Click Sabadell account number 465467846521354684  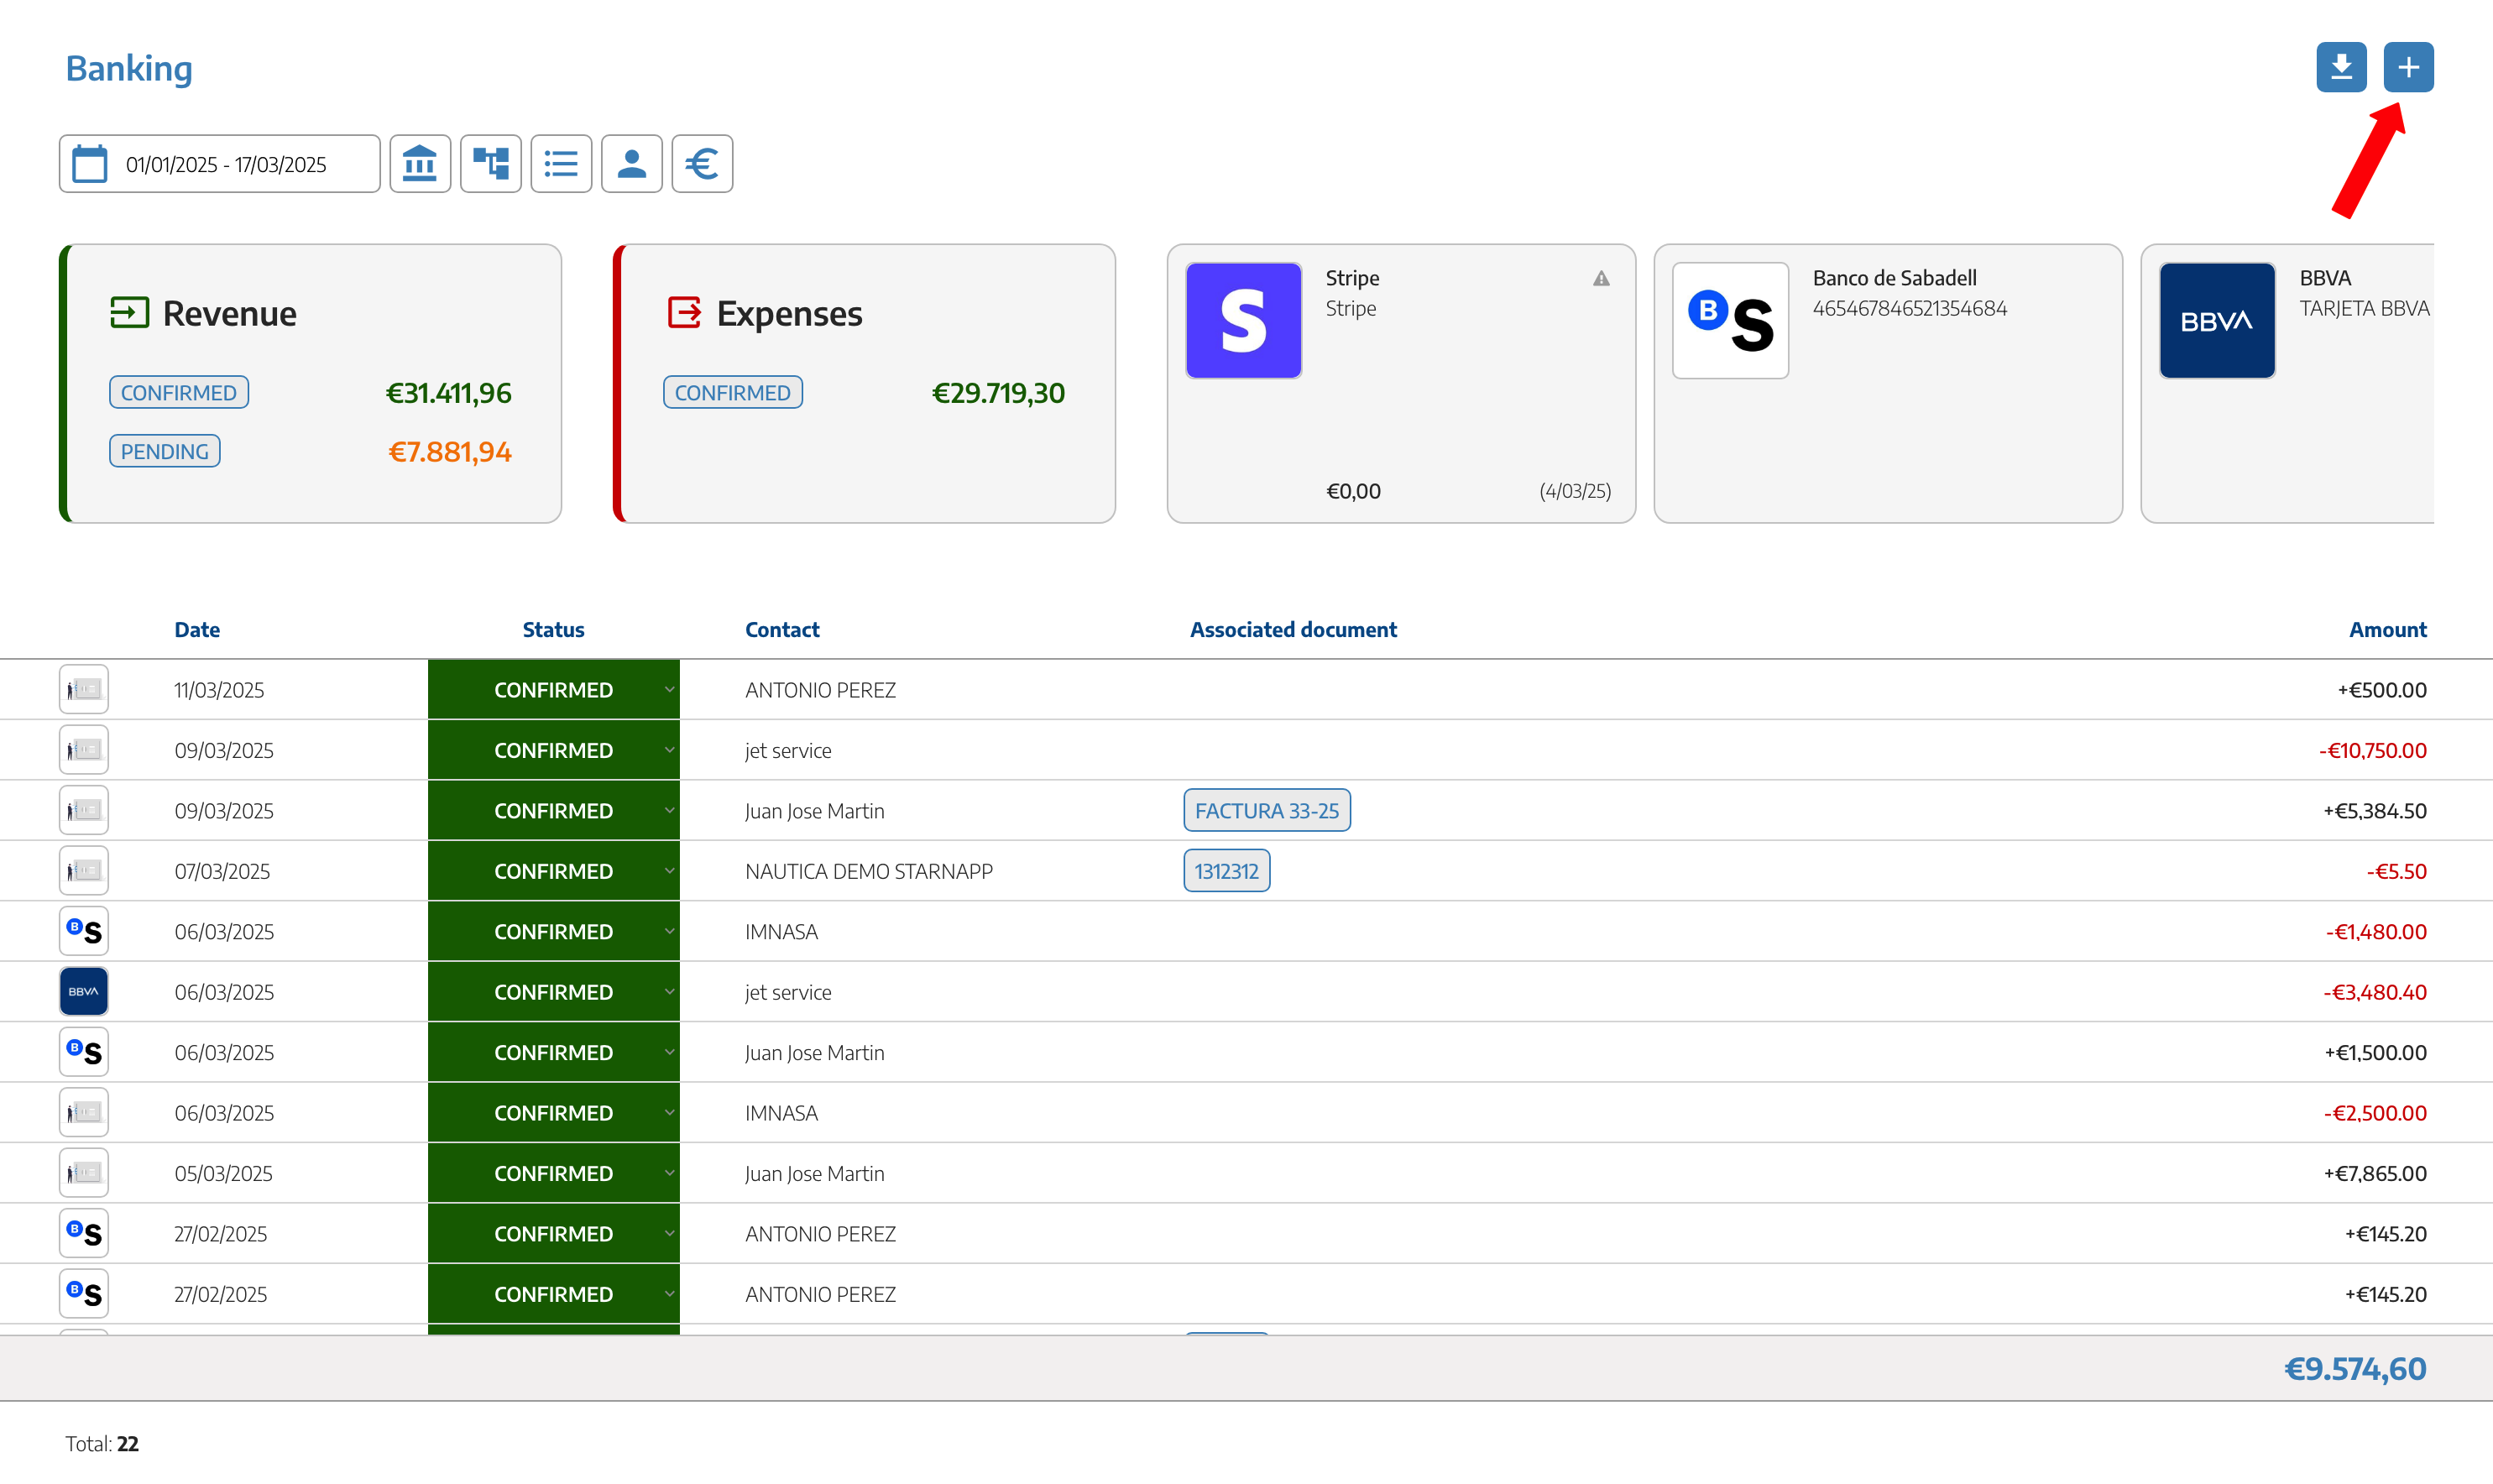[1909, 308]
